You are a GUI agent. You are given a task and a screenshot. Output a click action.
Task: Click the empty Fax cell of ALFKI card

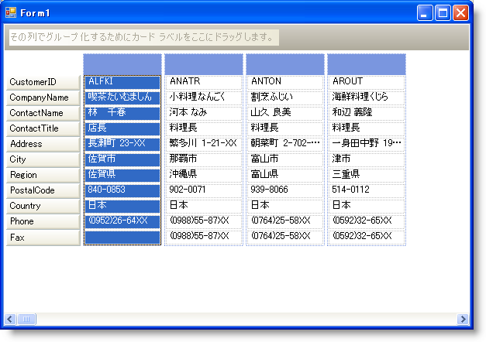122,238
